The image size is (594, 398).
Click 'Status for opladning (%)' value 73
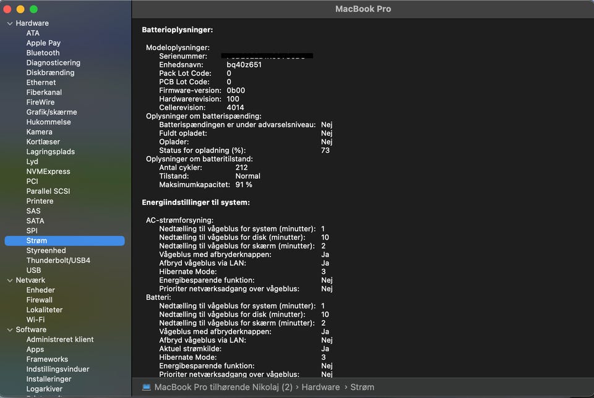325,150
